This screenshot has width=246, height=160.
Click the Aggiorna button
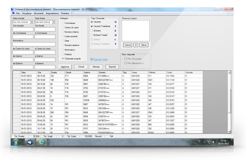65,67
